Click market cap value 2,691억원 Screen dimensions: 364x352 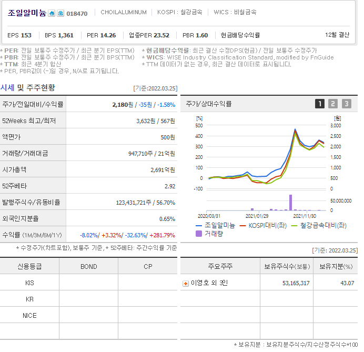tap(163, 170)
